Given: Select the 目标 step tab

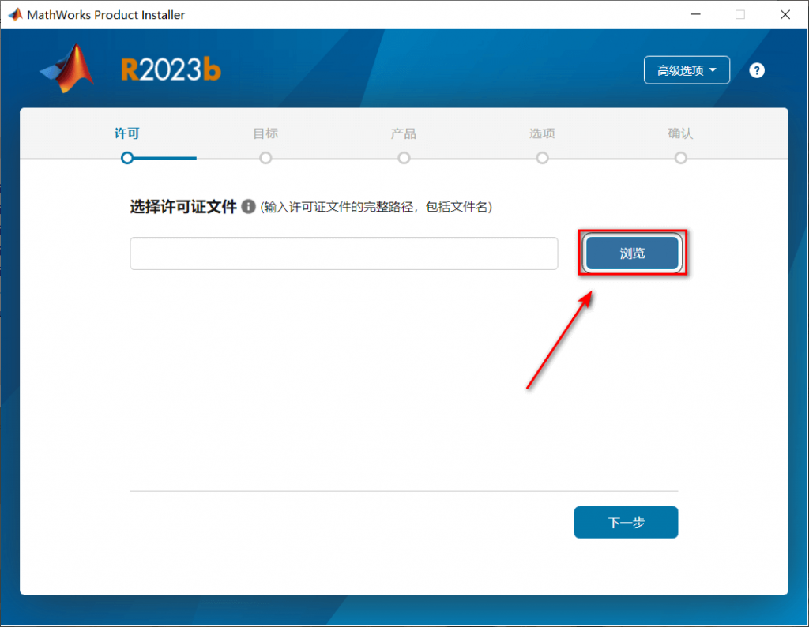Looking at the screenshot, I should click(265, 133).
